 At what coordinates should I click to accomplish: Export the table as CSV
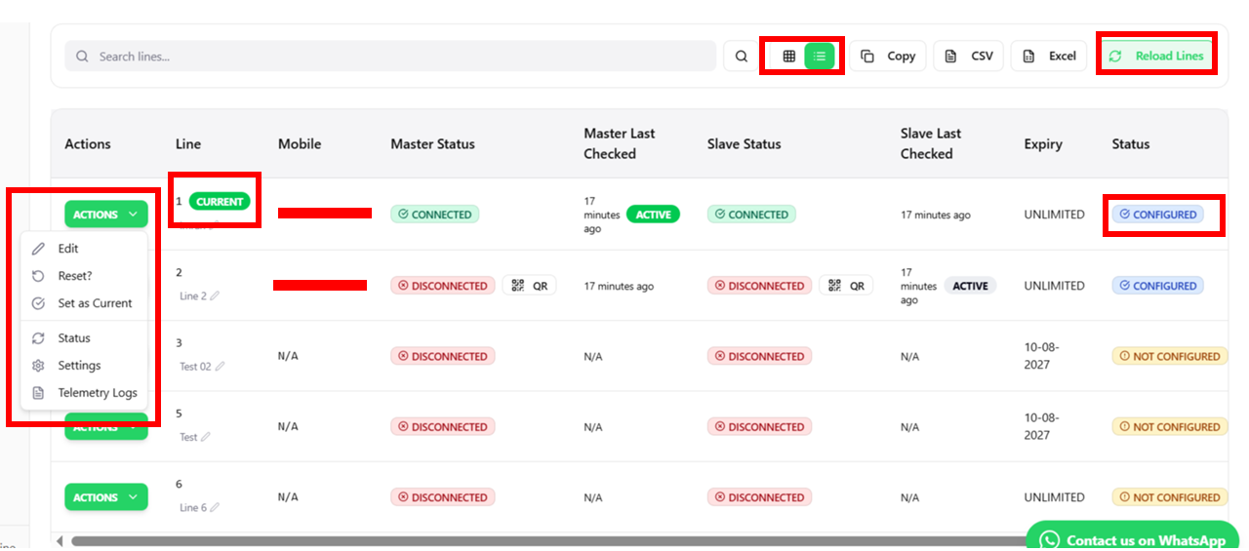tap(970, 57)
